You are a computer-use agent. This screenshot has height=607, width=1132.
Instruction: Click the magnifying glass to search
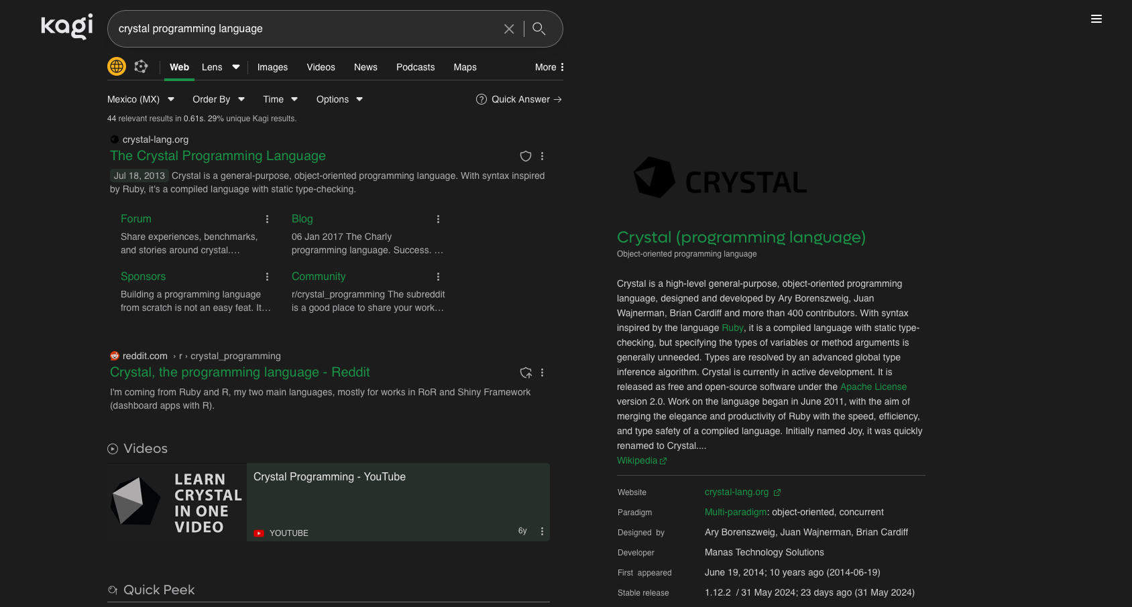tap(539, 29)
